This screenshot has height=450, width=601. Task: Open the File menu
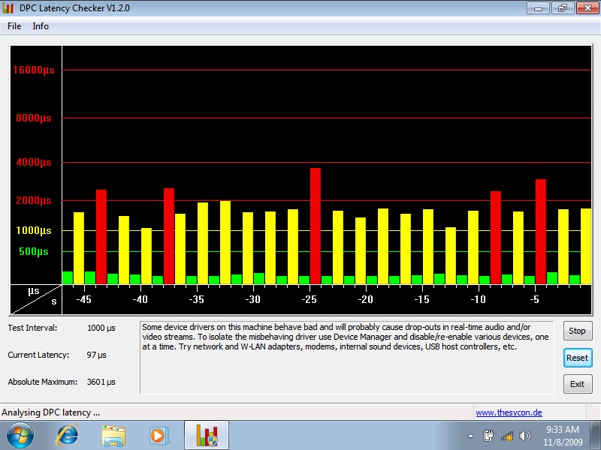(14, 26)
